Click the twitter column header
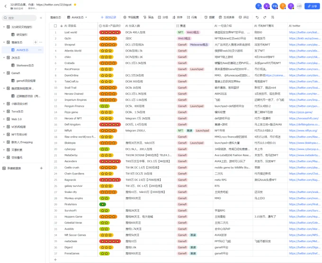The width and height of the screenshot is (322, 263). point(304,26)
